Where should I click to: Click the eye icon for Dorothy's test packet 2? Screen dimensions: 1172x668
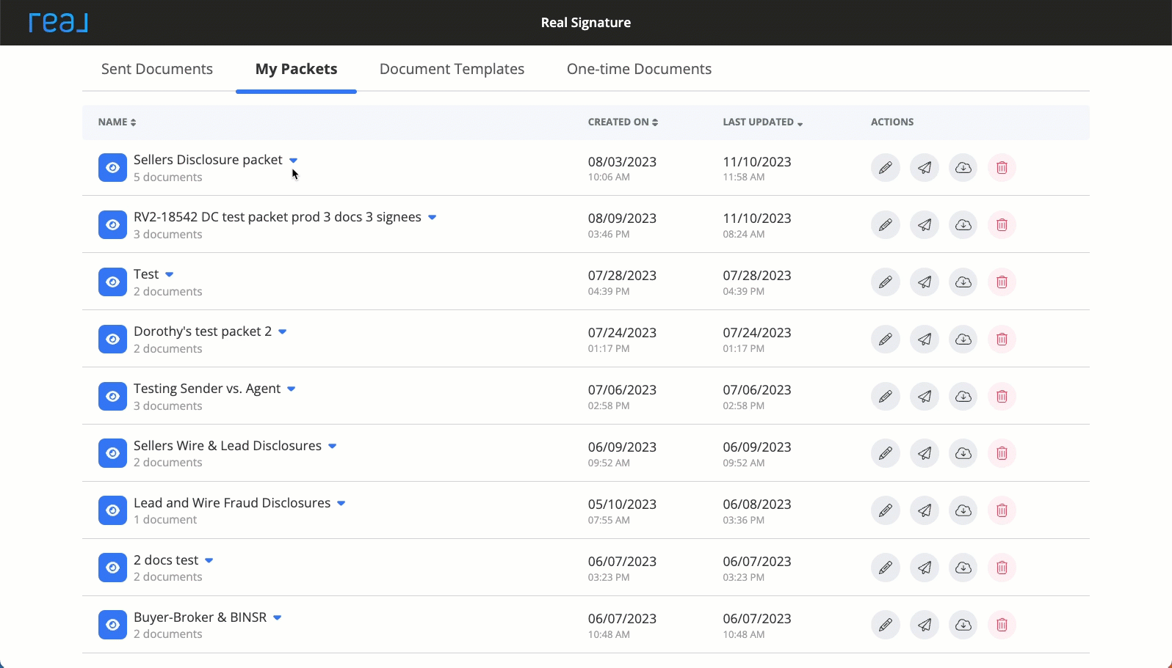[112, 339]
